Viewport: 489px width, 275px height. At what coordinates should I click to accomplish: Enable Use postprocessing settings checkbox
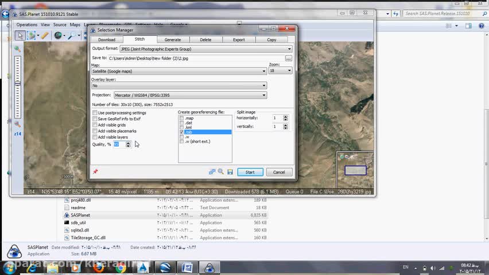point(95,113)
